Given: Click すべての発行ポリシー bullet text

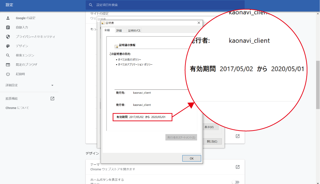Looking at the screenshot, I should click(129, 59).
